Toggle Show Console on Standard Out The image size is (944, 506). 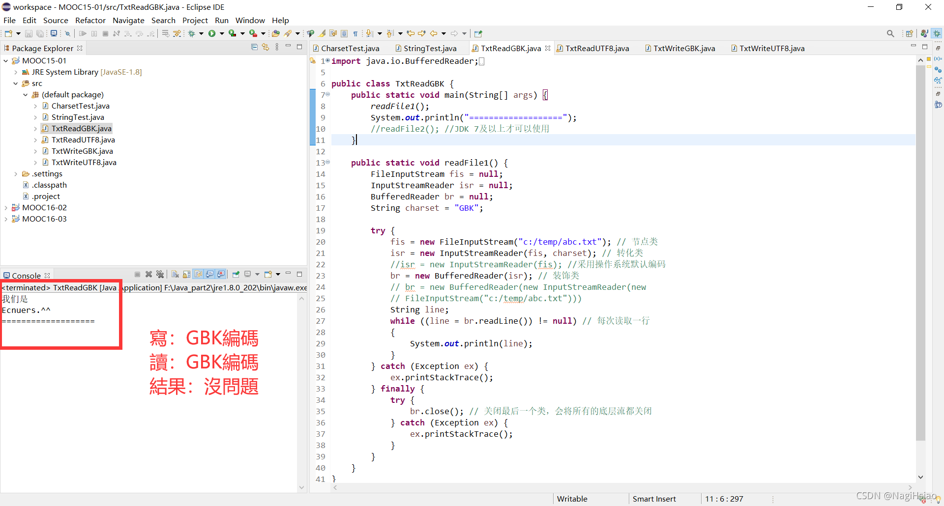click(x=210, y=274)
